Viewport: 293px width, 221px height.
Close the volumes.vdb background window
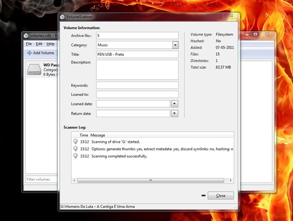coord(267,34)
